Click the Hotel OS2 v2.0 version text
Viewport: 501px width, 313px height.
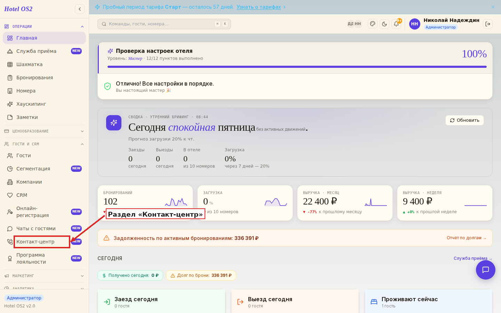(x=20, y=306)
